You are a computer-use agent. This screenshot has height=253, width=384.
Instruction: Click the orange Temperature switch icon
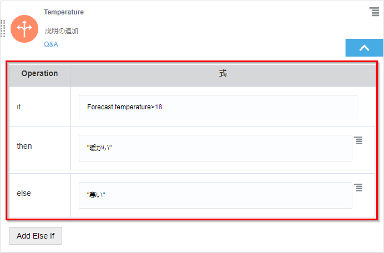pos(24,29)
